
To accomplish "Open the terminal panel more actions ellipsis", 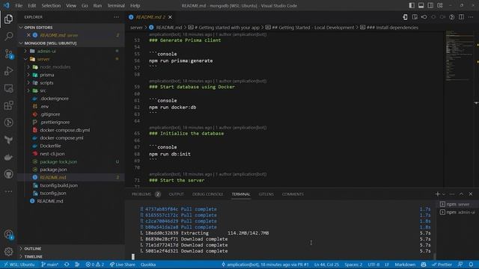I will pyautogui.click(x=452, y=194).
